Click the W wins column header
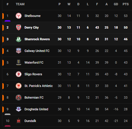 [x=69, y=4]
